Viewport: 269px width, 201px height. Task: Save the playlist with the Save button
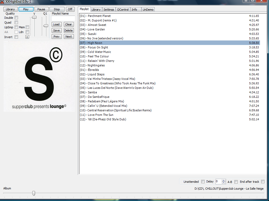point(56,30)
